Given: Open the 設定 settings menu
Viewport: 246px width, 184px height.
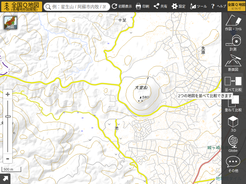Looking at the screenshot, I should click(x=178, y=6).
